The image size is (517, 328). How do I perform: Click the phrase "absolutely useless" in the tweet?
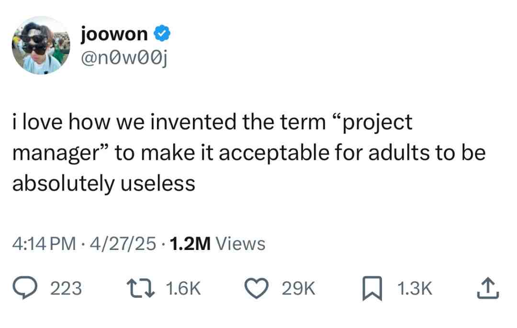pyautogui.click(x=104, y=183)
